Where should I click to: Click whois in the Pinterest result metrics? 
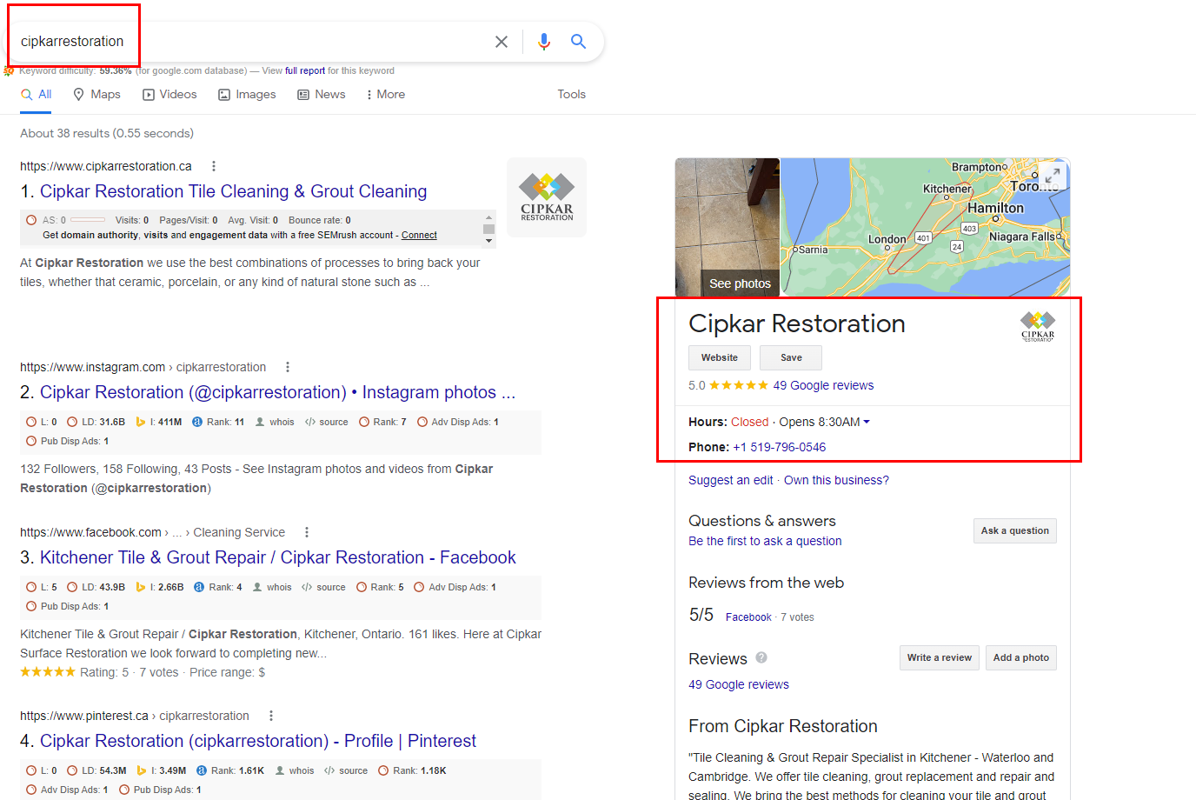[295, 771]
